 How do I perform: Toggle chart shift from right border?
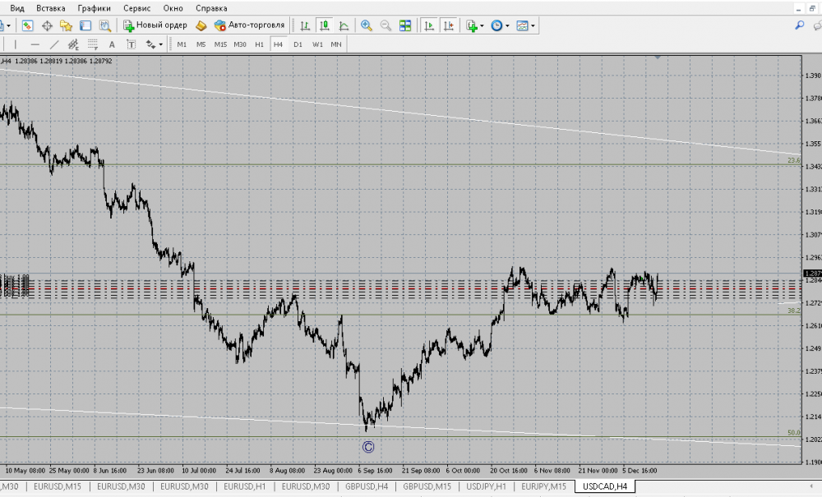click(448, 25)
